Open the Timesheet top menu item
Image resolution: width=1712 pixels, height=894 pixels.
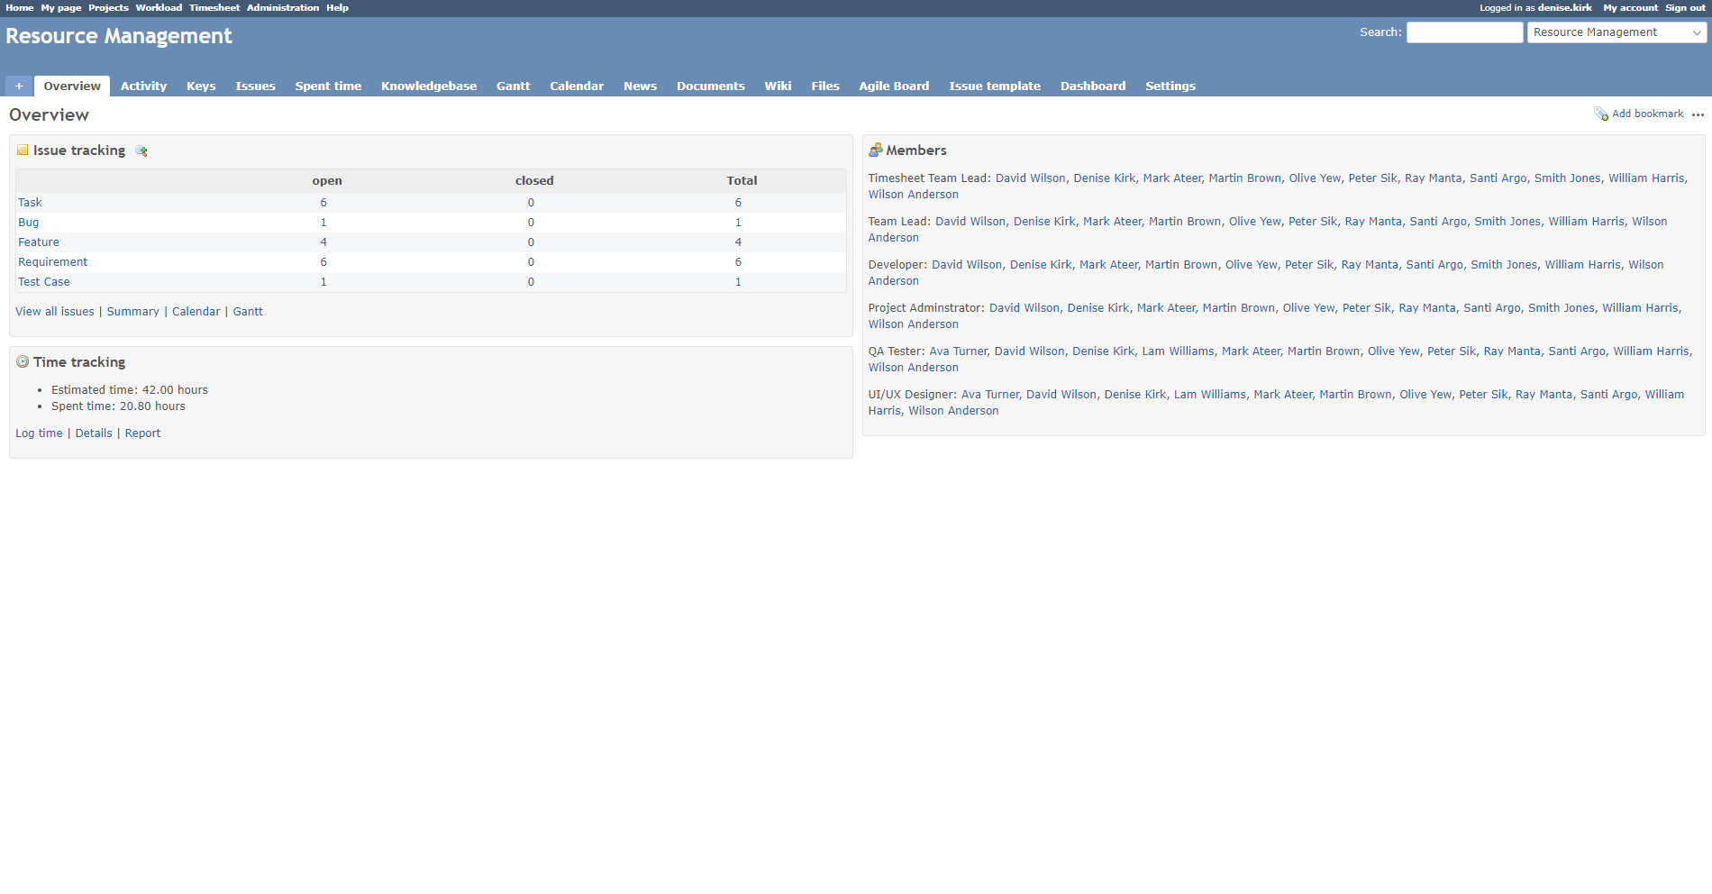coord(214,8)
